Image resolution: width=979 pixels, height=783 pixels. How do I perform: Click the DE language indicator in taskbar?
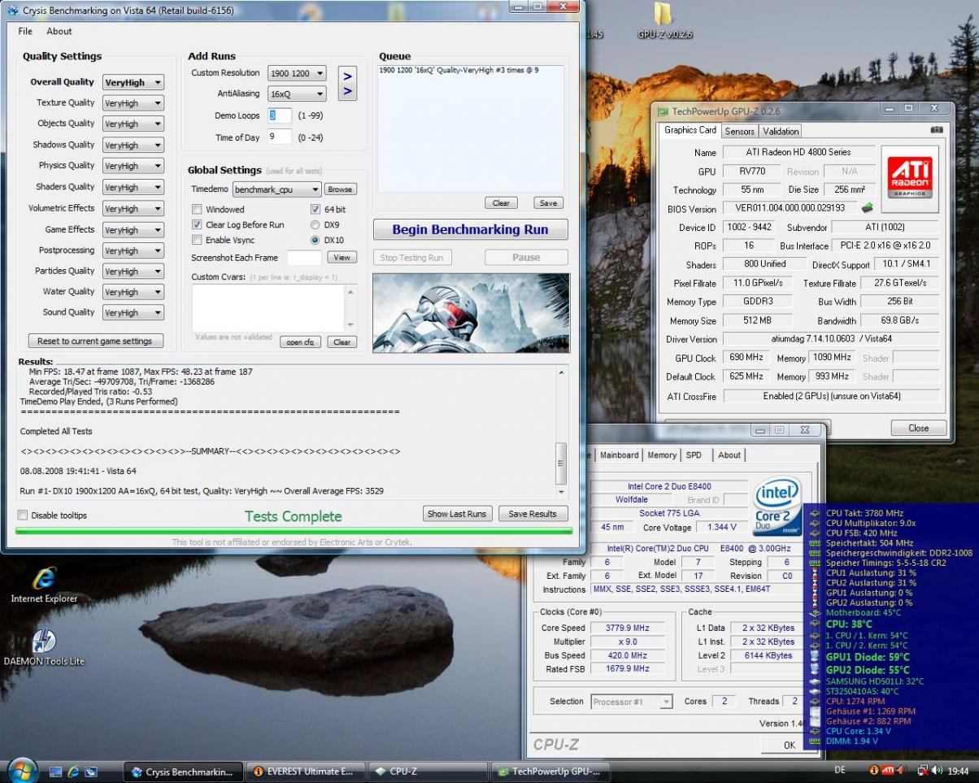(x=840, y=770)
